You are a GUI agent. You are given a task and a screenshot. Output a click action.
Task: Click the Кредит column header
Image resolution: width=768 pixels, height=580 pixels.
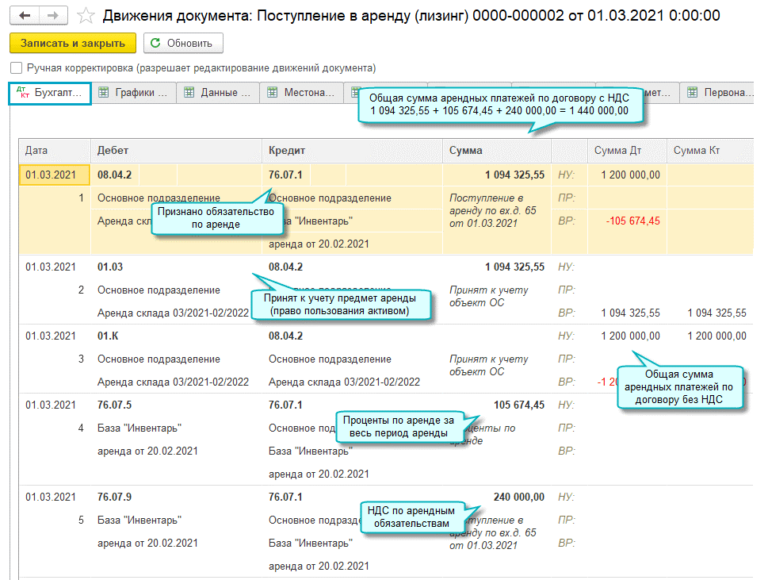[351, 150]
